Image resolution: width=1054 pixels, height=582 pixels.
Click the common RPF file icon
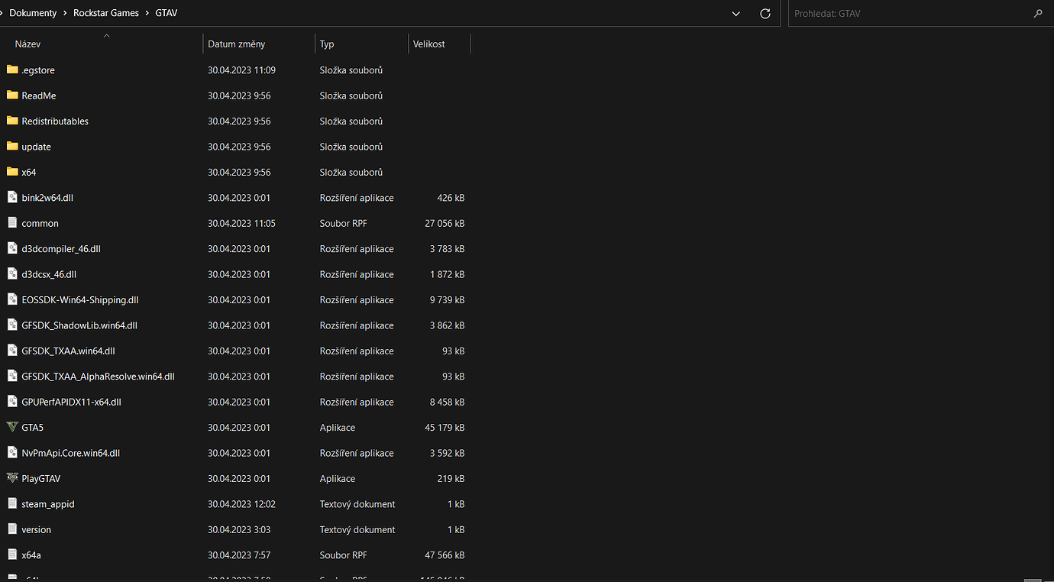[x=11, y=223]
